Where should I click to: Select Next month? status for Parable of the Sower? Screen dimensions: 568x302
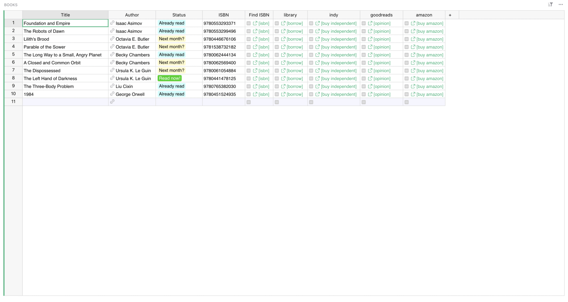click(x=171, y=47)
